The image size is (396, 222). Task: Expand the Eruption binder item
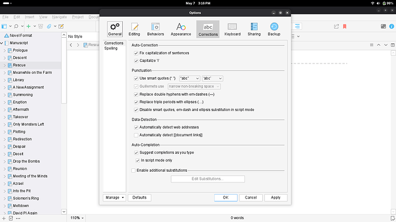[x=5, y=102]
